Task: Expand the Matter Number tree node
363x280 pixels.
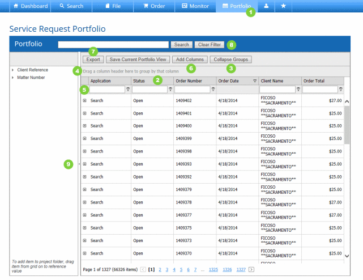Action: coord(12,78)
